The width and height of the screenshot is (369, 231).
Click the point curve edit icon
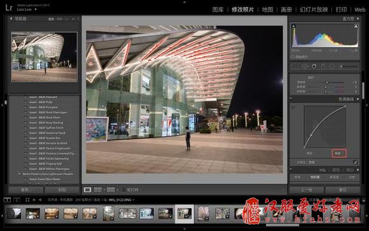[356, 162]
